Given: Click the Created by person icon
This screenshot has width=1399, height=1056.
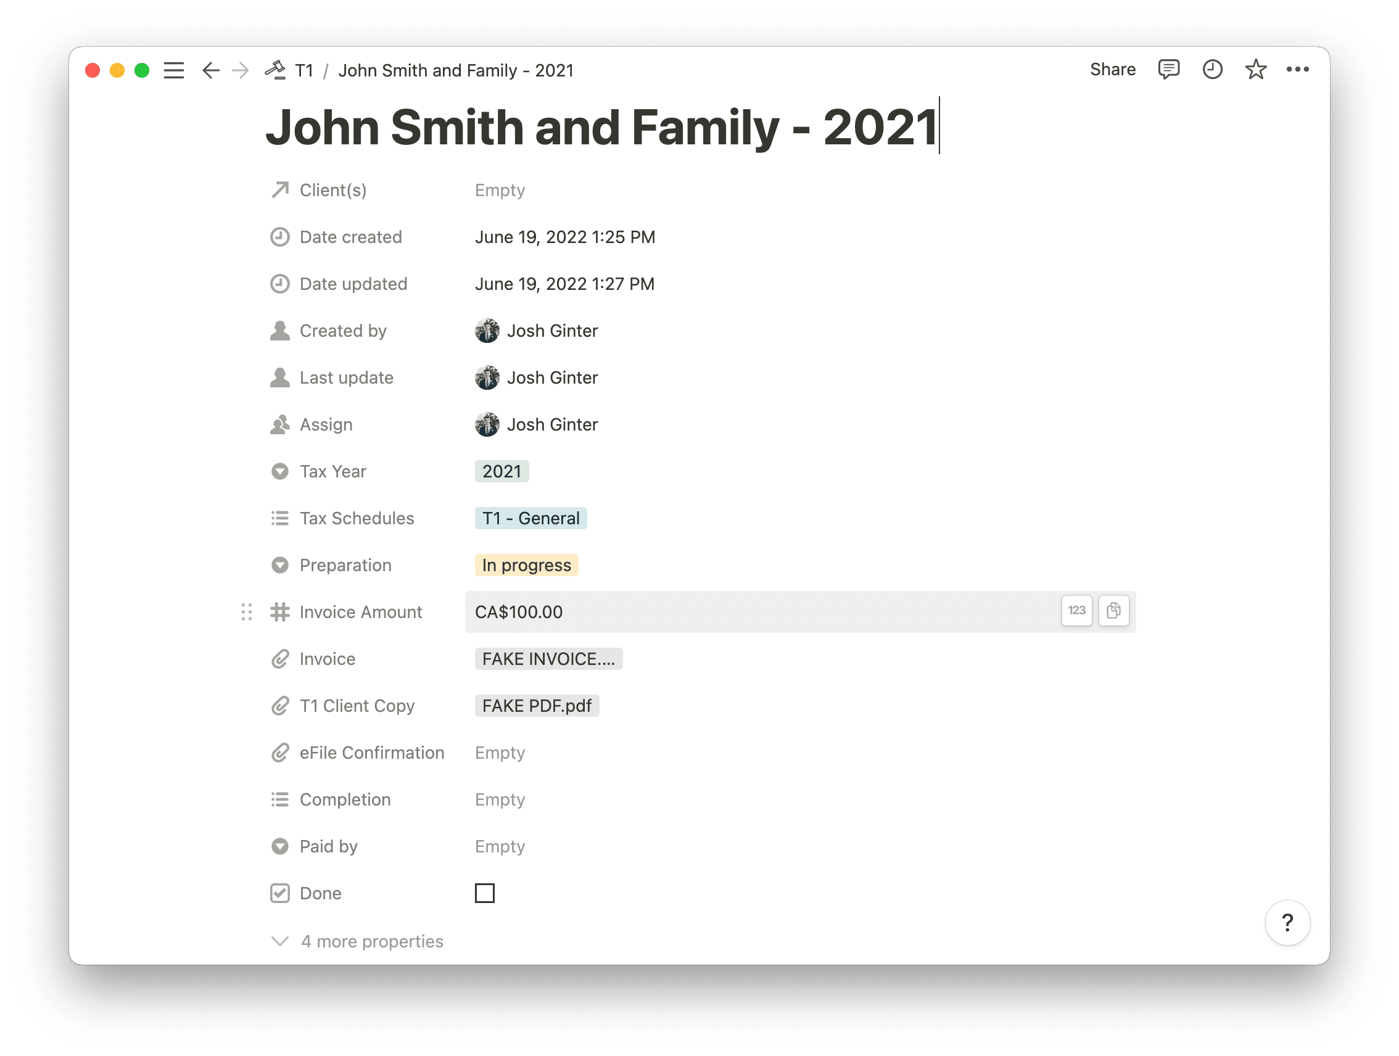Looking at the screenshot, I should [x=280, y=330].
